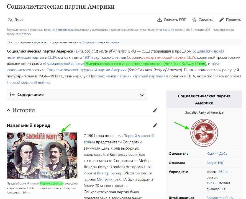Click the pencil edit icon beside История
The width and height of the screenshot is (246, 199).
pos(155,110)
